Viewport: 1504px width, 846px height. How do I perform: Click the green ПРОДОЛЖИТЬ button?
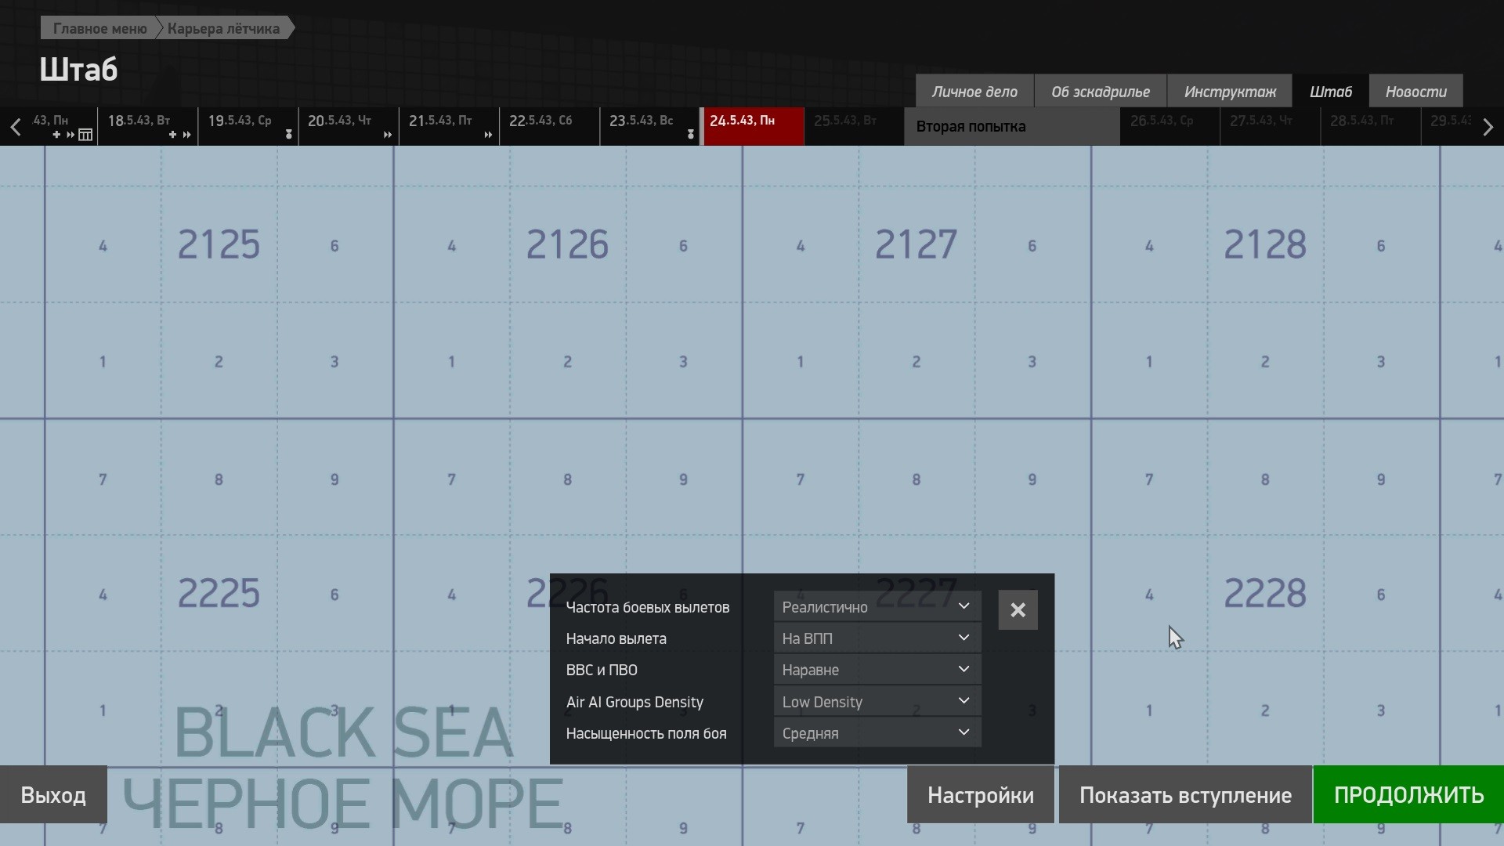click(x=1408, y=795)
